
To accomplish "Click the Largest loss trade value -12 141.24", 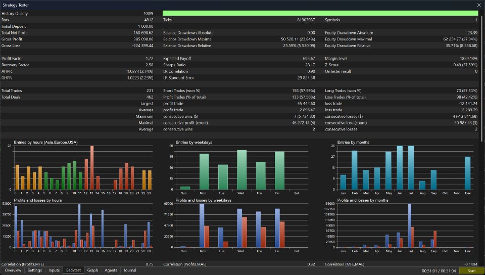I will click(x=468, y=104).
